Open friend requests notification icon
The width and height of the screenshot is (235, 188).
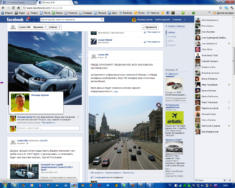point(28,19)
